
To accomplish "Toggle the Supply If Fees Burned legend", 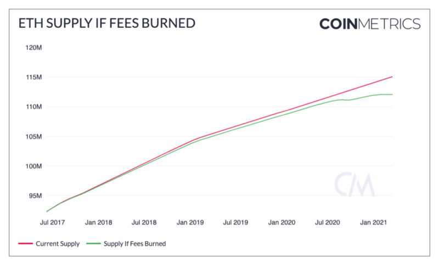I will coord(126,244).
